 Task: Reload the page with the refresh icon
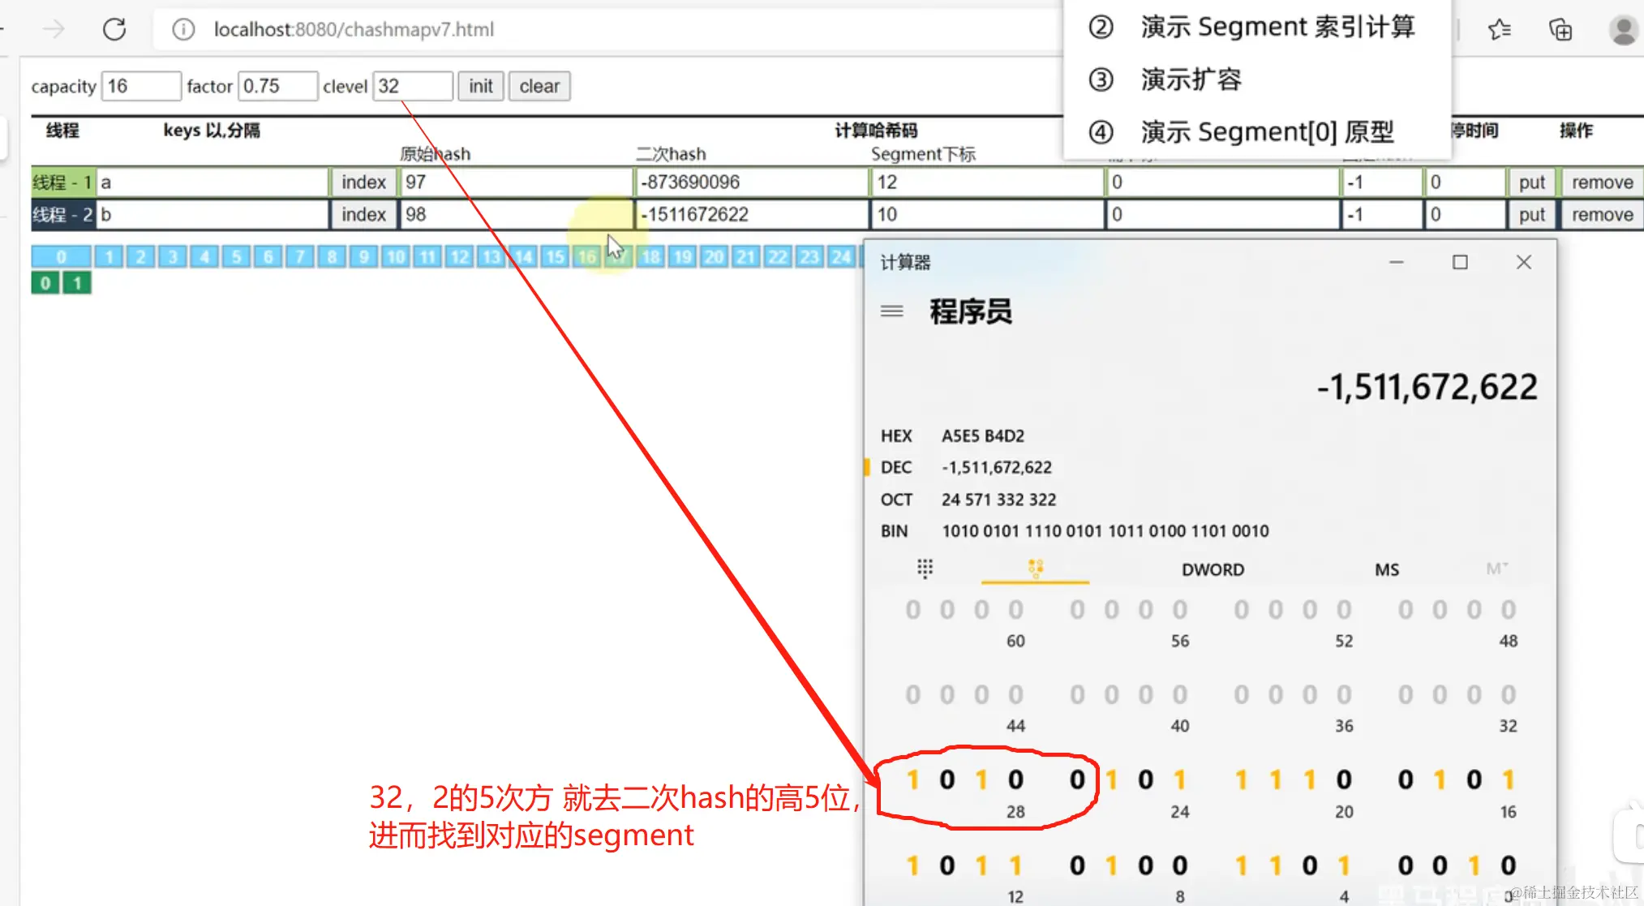pos(115,28)
